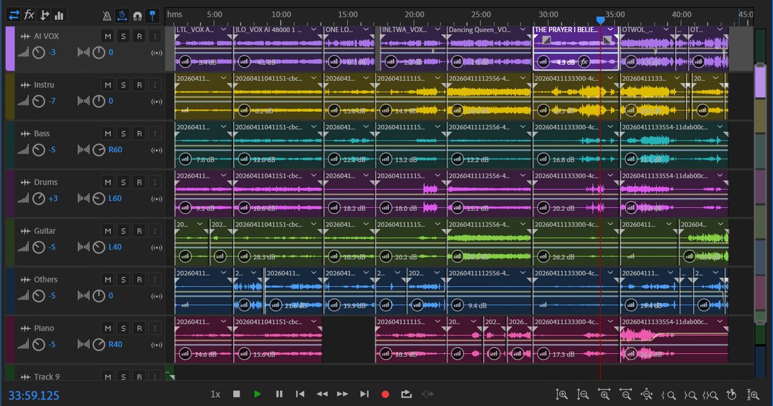Click the zoom to time clock icon

731,394
